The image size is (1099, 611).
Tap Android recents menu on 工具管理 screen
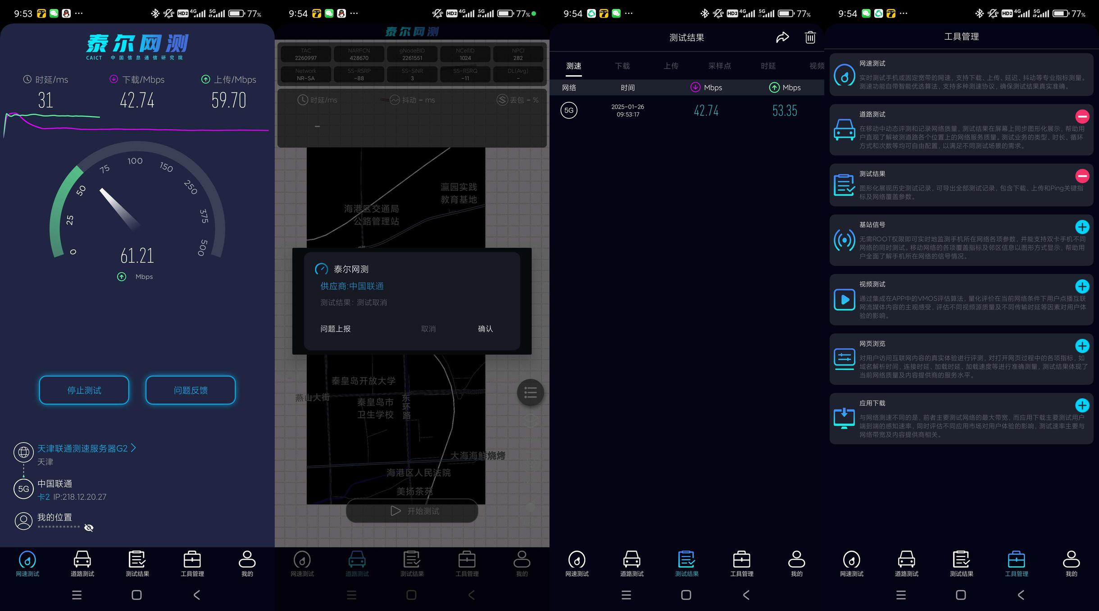coord(901,595)
